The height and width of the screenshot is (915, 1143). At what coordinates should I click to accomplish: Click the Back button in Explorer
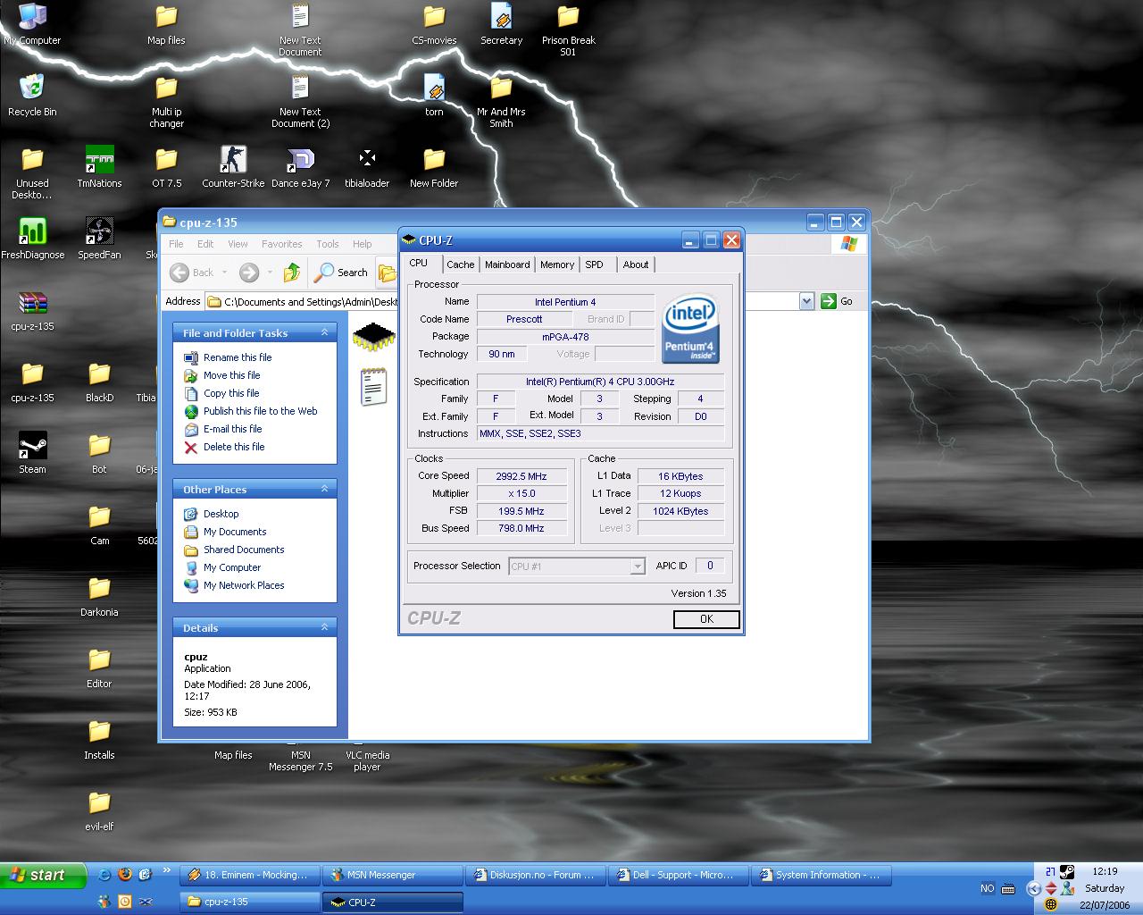click(194, 273)
